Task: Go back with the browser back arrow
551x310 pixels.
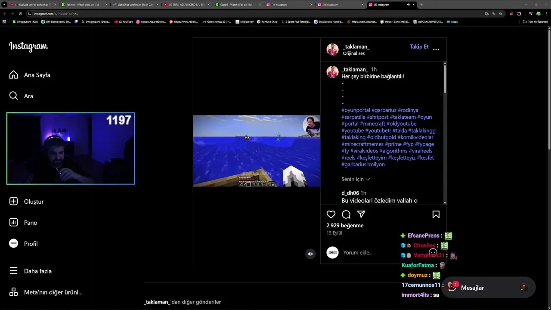Action: [5, 14]
